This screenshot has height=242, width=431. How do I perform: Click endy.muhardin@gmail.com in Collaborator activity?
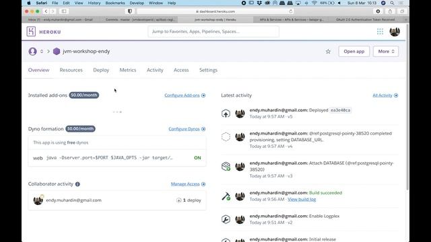point(73,200)
